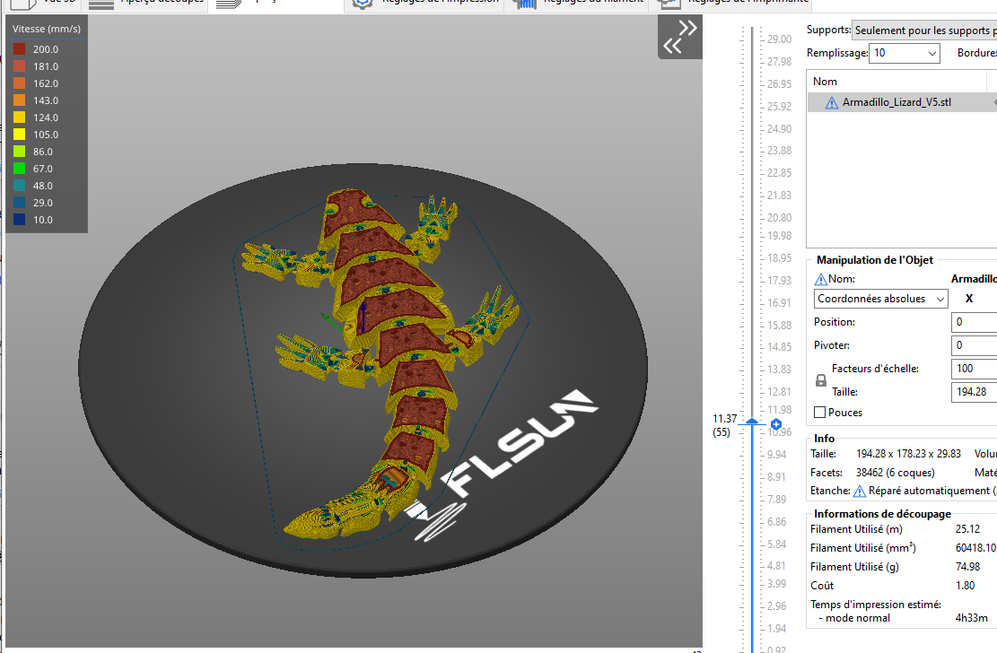Screen dimensions: 997x653
Task: Open the Supports dropdown
Action: pyautogui.click(x=924, y=30)
